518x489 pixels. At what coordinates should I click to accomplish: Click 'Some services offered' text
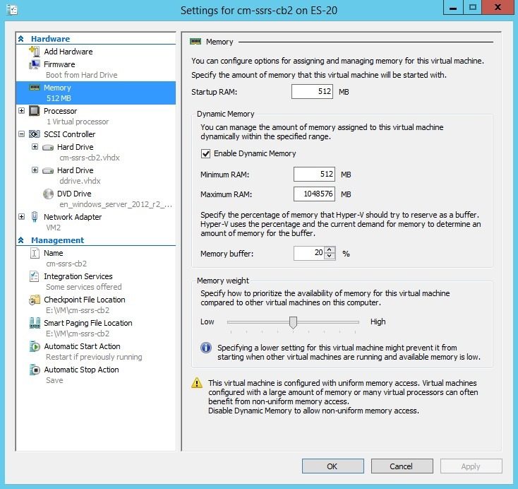[84, 287]
